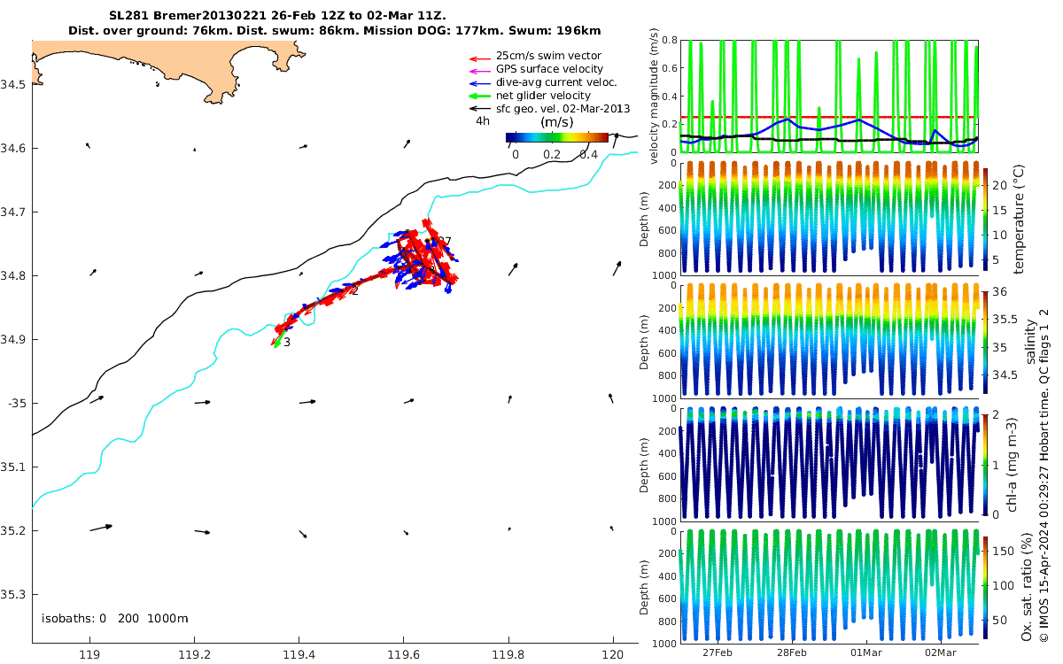Click the '-35' latitude tick label
1063x664 pixels.
pyautogui.click(x=17, y=403)
